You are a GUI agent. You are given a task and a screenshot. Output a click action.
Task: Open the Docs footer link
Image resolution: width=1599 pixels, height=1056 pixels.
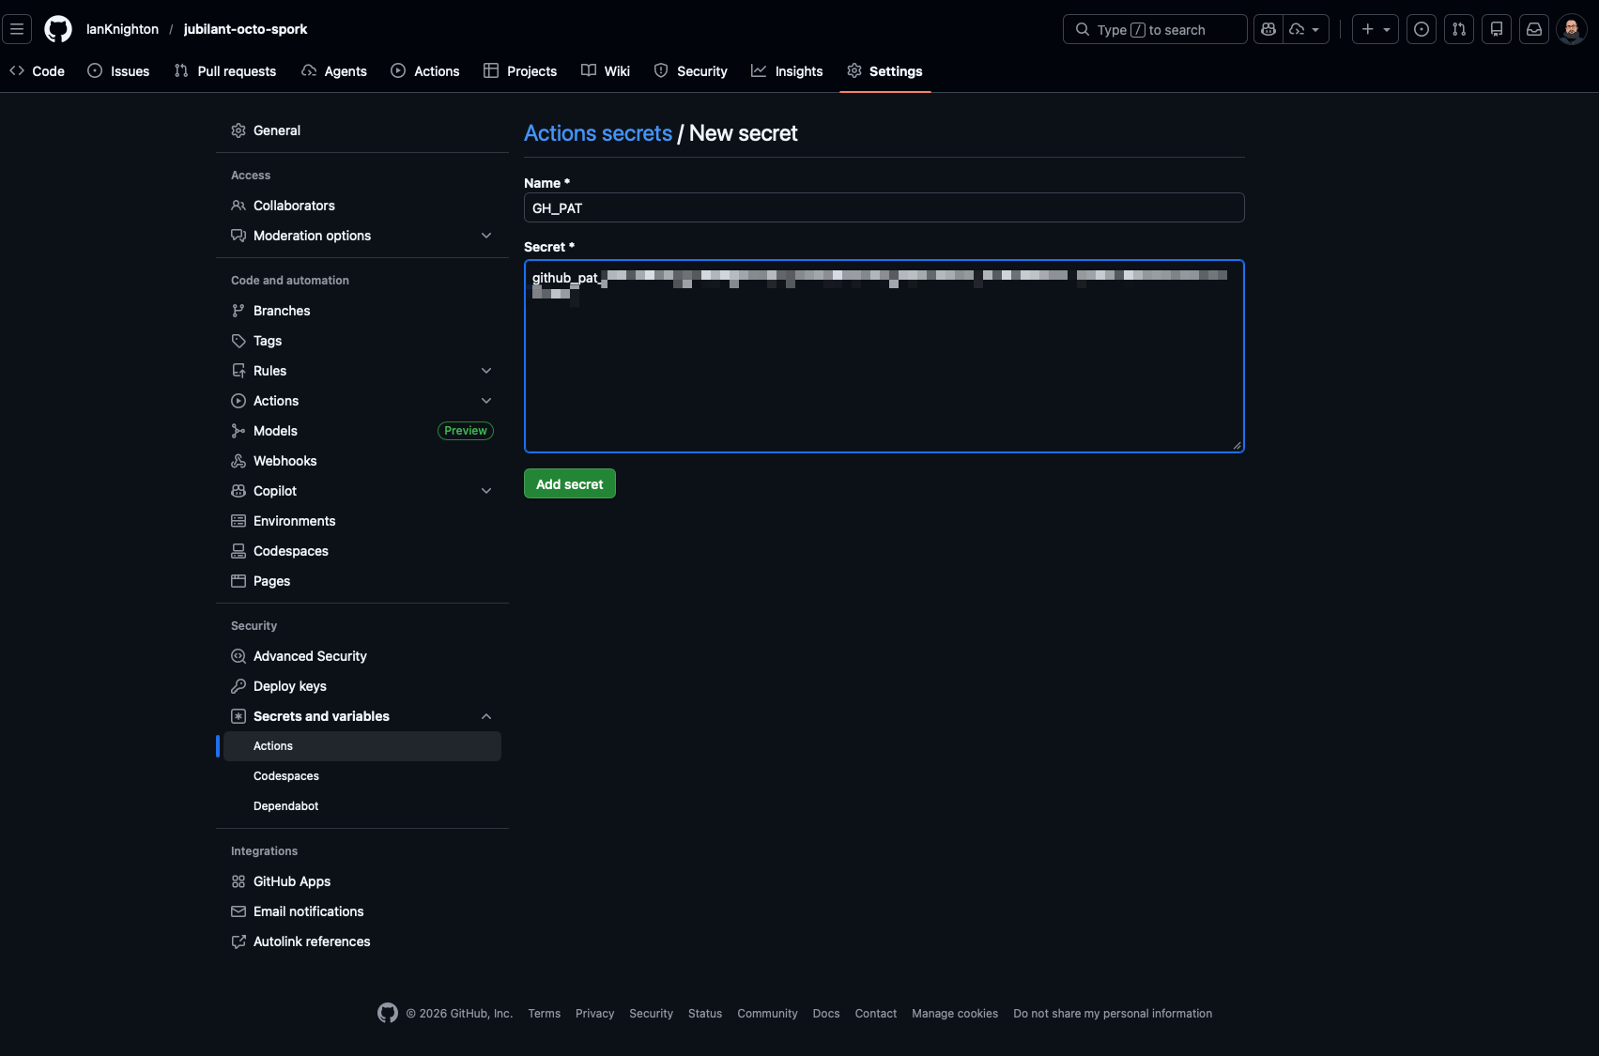[x=826, y=1014]
